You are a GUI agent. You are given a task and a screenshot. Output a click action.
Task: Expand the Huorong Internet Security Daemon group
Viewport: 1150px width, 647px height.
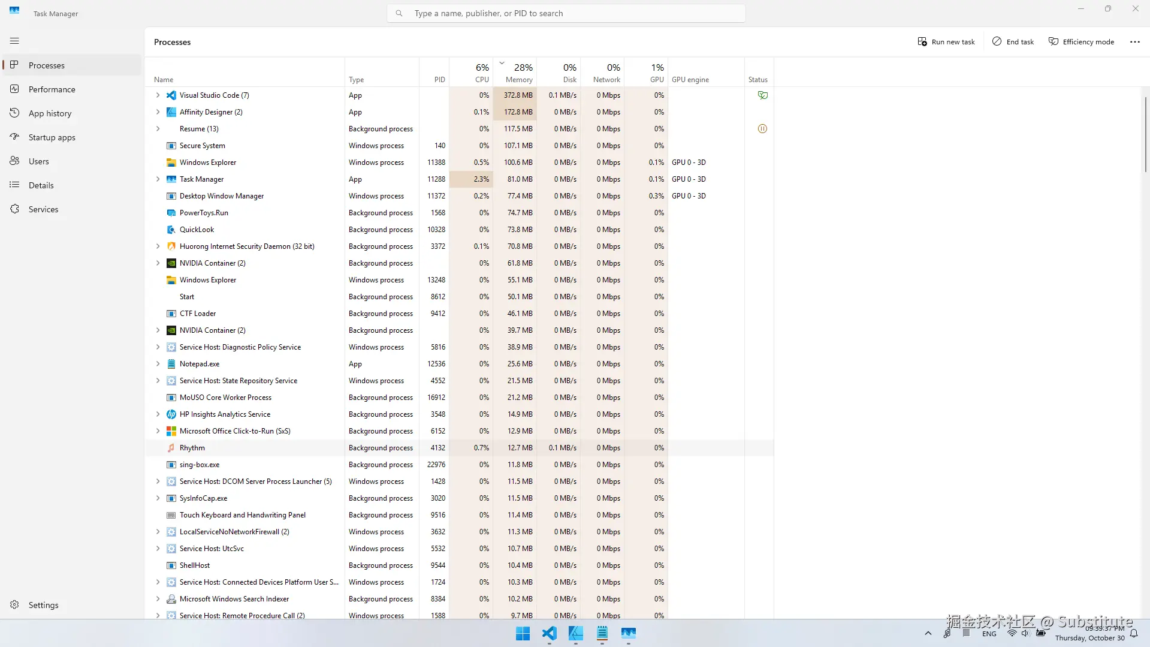158,246
